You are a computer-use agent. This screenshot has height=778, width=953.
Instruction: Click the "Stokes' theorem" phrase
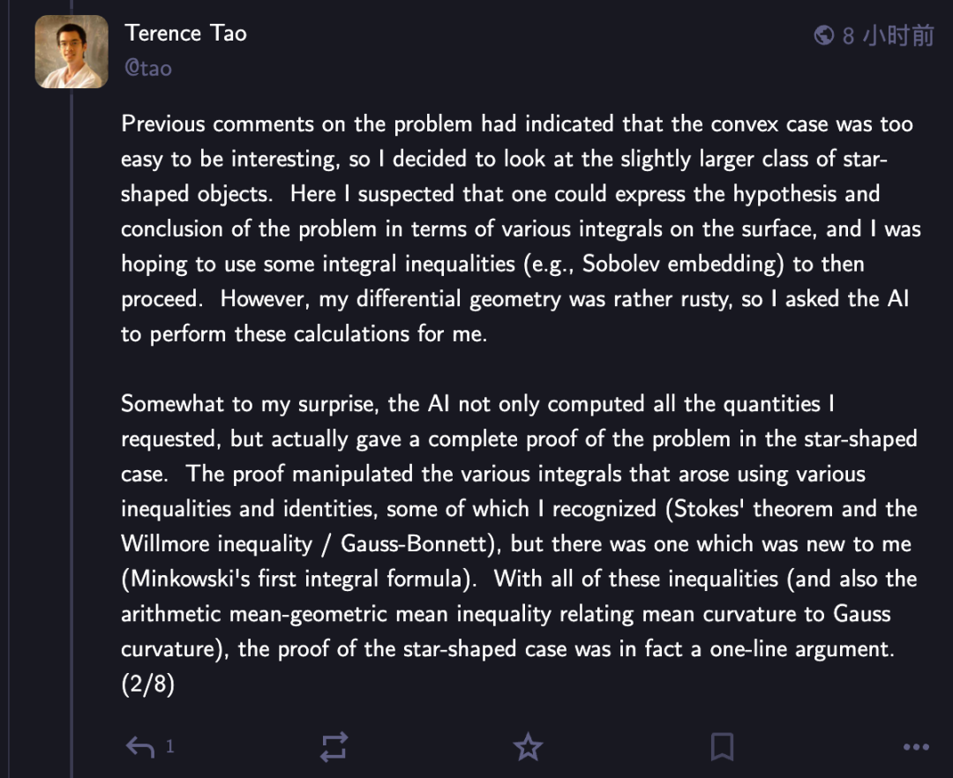tap(750, 509)
